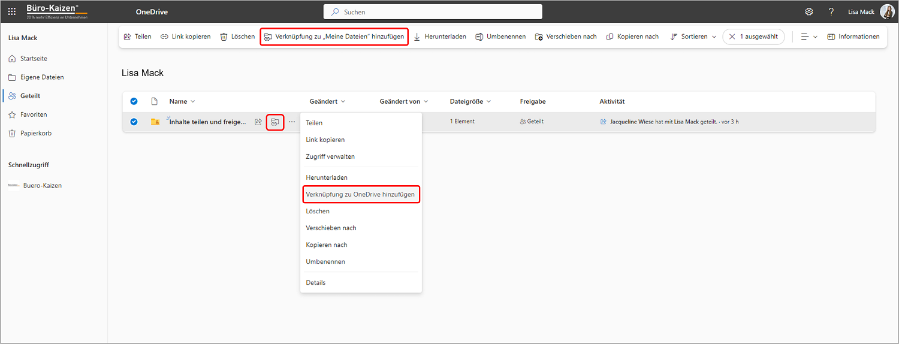
Task: Uncheck the Inhalte teilen folder row checkbox
Action: (x=134, y=122)
